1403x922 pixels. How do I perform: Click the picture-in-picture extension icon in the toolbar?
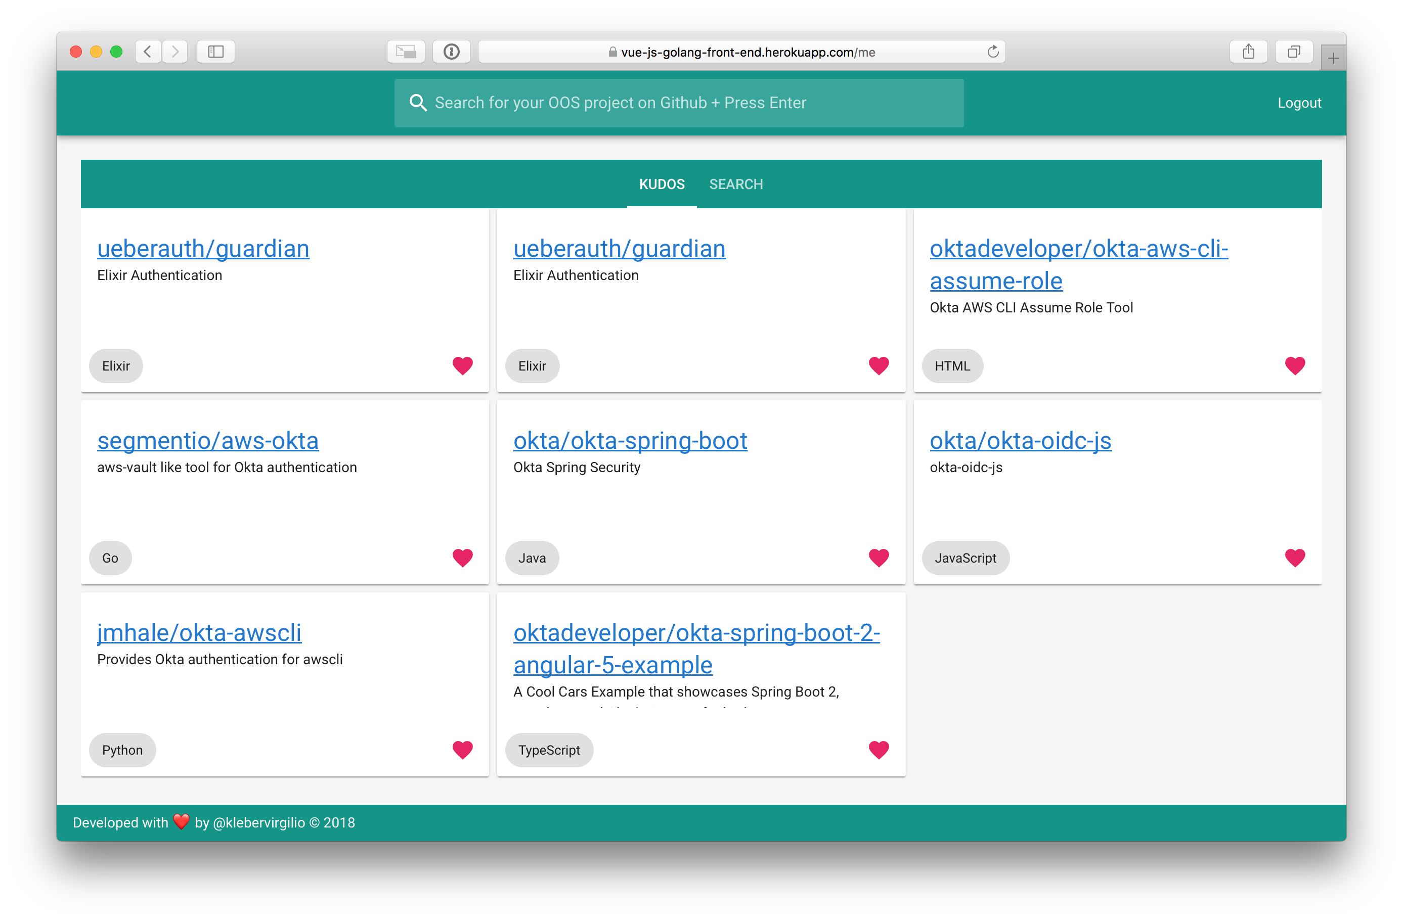(x=406, y=52)
